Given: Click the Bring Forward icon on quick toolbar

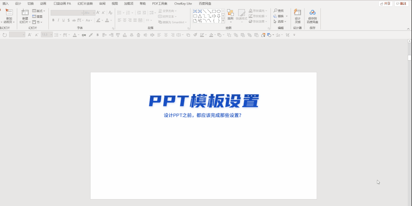Looking at the screenshot, I should (x=243, y=35).
